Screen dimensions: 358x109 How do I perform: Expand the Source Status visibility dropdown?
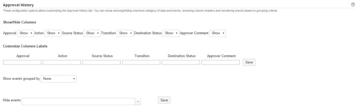(x=92, y=33)
